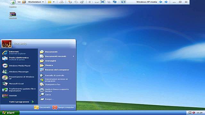Open Internet Explorer from Start menu
The image size is (205, 115).
(19, 52)
